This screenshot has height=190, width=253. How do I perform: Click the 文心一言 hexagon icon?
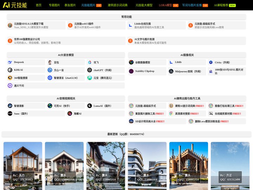[x=50, y=70]
